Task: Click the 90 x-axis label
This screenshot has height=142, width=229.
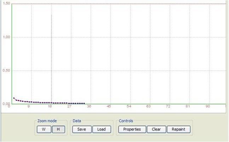Action: click(x=208, y=106)
